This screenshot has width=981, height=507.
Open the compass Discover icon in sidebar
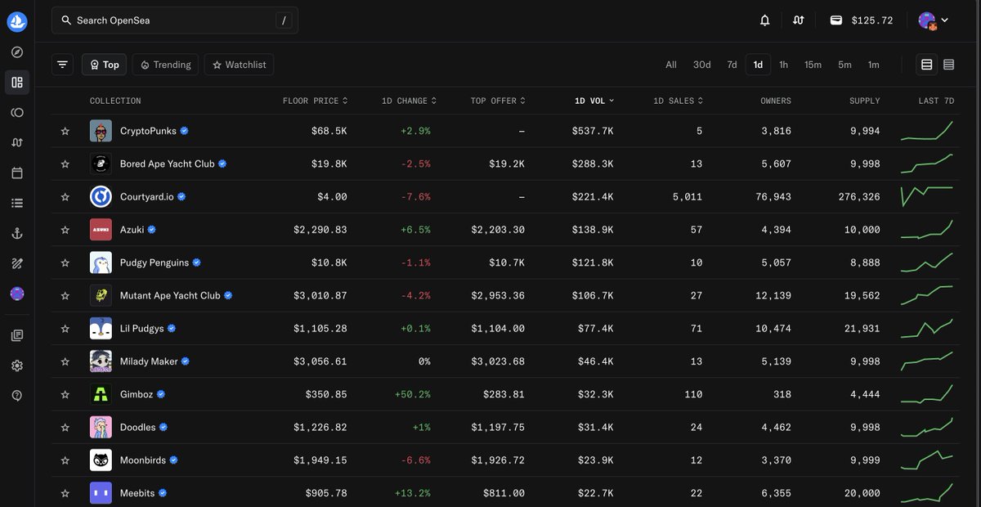tap(17, 52)
